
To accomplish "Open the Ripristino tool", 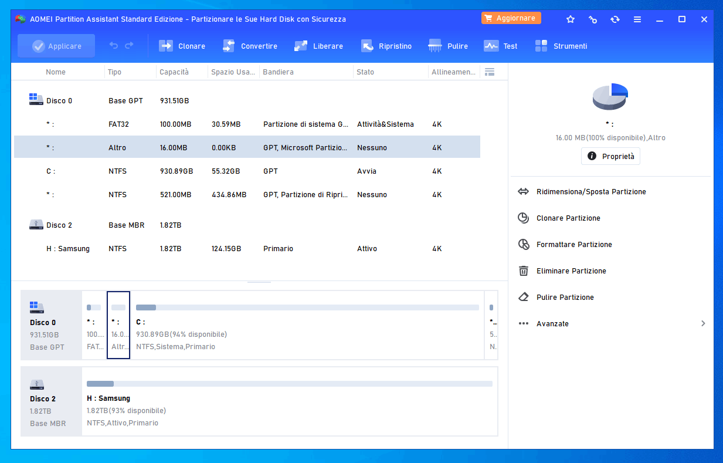I will coord(386,46).
